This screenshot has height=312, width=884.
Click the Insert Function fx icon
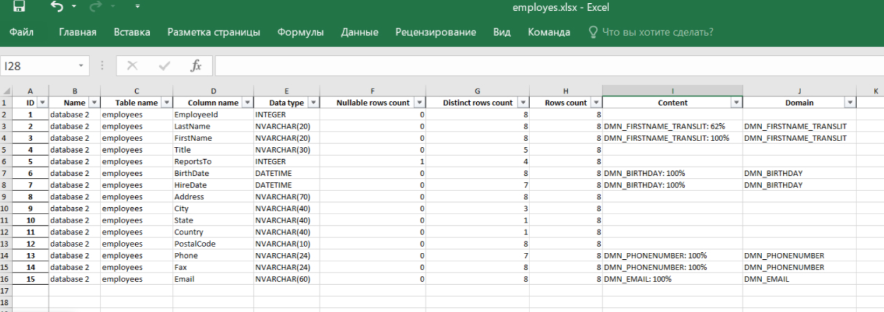(196, 66)
